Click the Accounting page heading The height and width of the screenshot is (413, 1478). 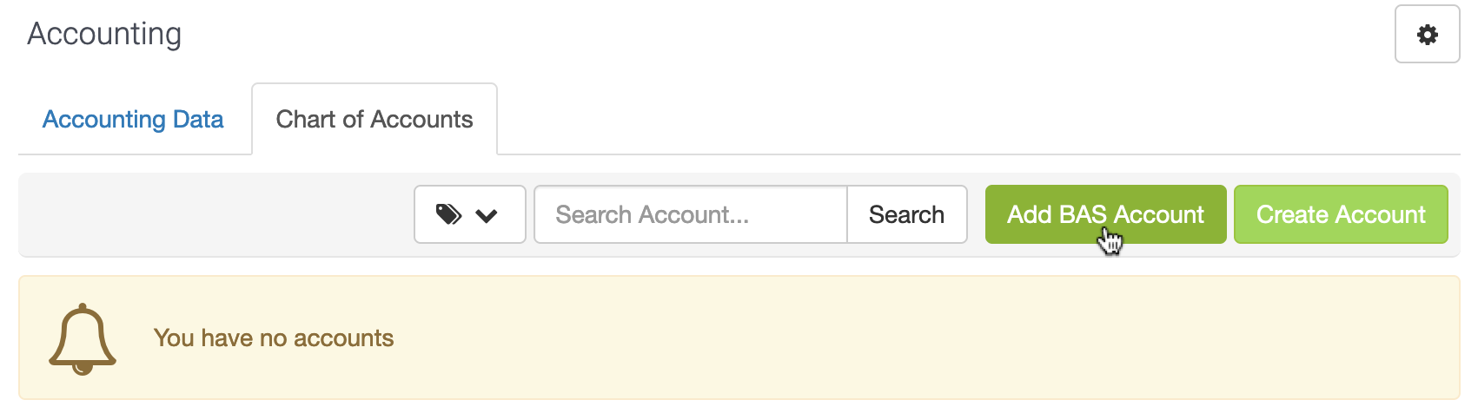[104, 34]
